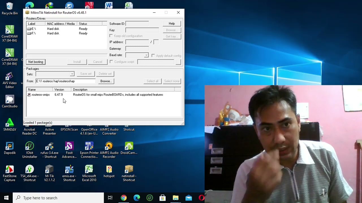This screenshot has width=362, height=203.
Task: Open the AVS Video Editor icon
Action: click(10, 80)
